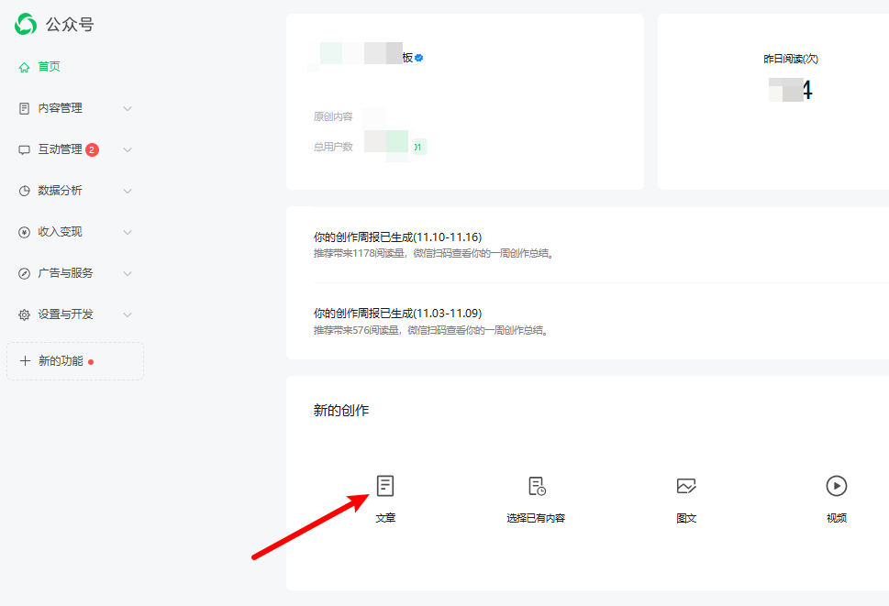This screenshot has width=889, height=606.
Task: Click the 文章 article creation icon
Action: [385, 486]
